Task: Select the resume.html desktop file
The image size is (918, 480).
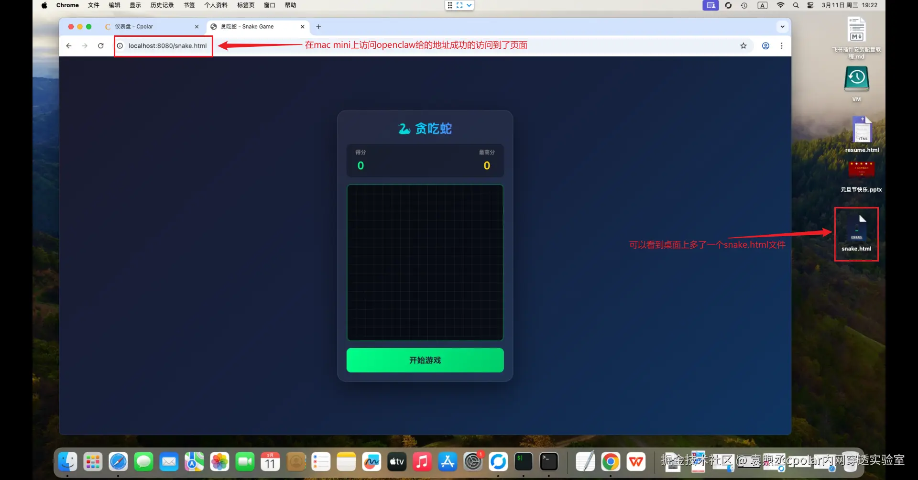Action: 862,134
